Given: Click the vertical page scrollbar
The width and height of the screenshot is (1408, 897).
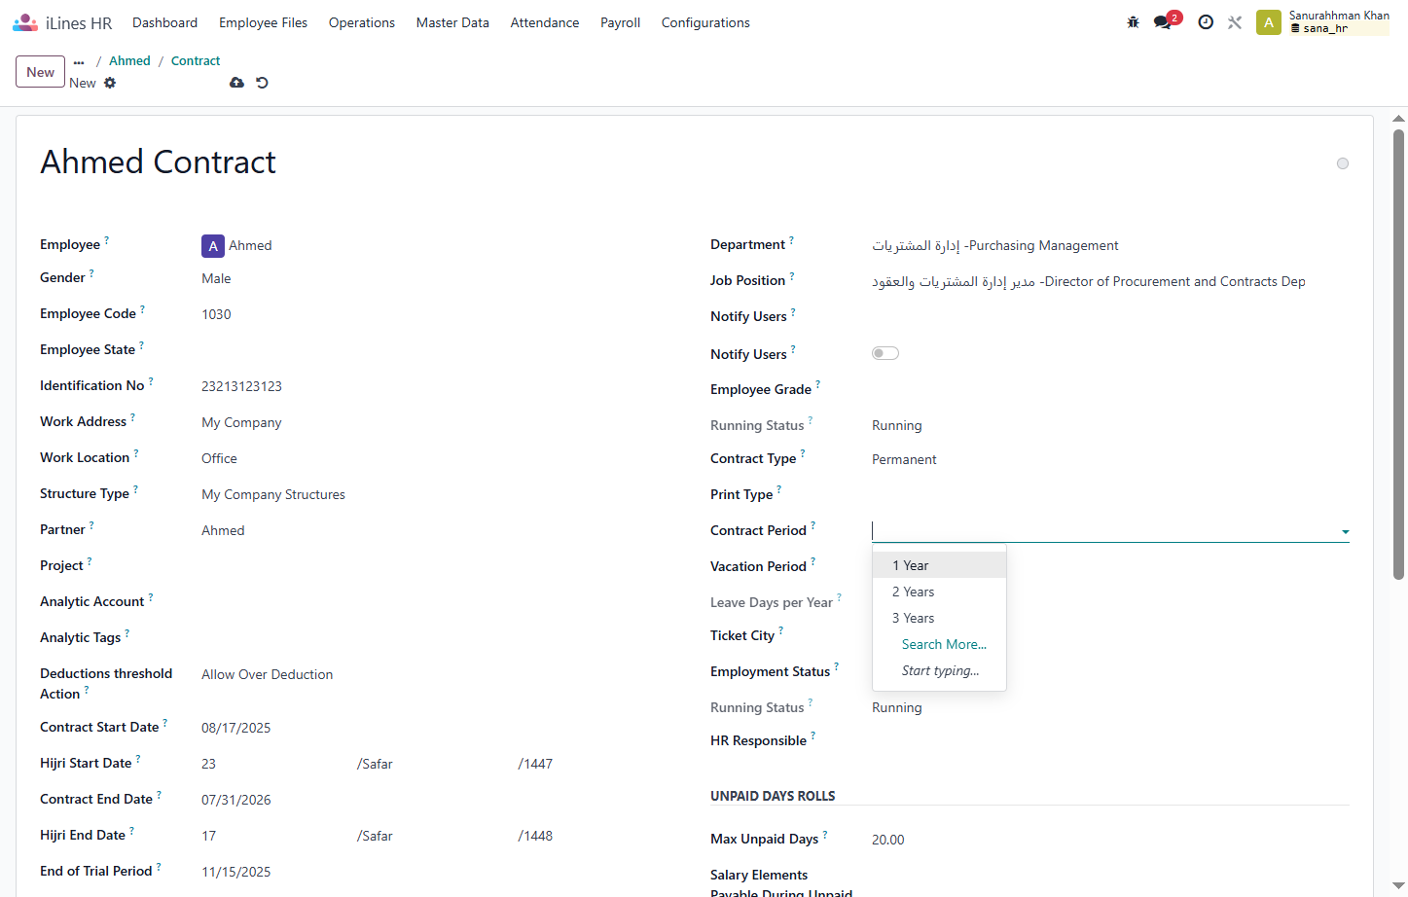Looking at the screenshot, I should [1398, 355].
